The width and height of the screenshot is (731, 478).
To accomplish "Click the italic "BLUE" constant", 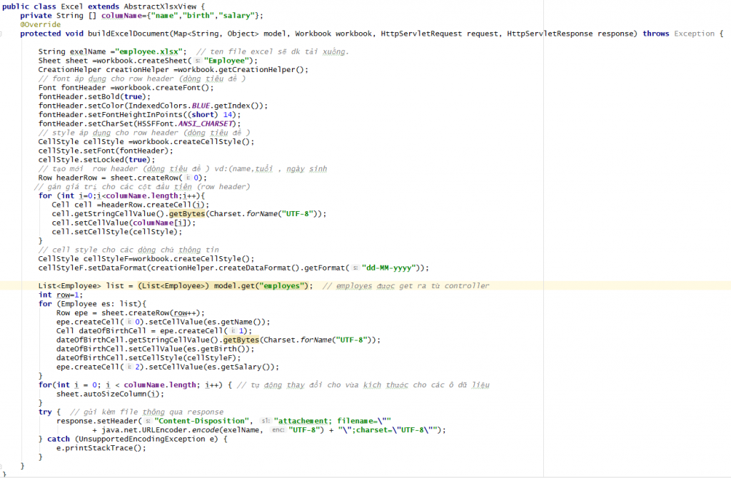I will pos(201,106).
